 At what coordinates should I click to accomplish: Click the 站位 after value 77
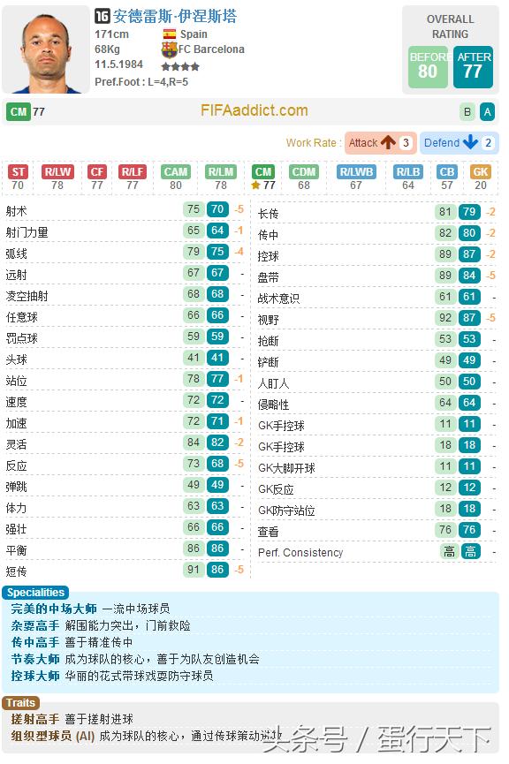217,379
